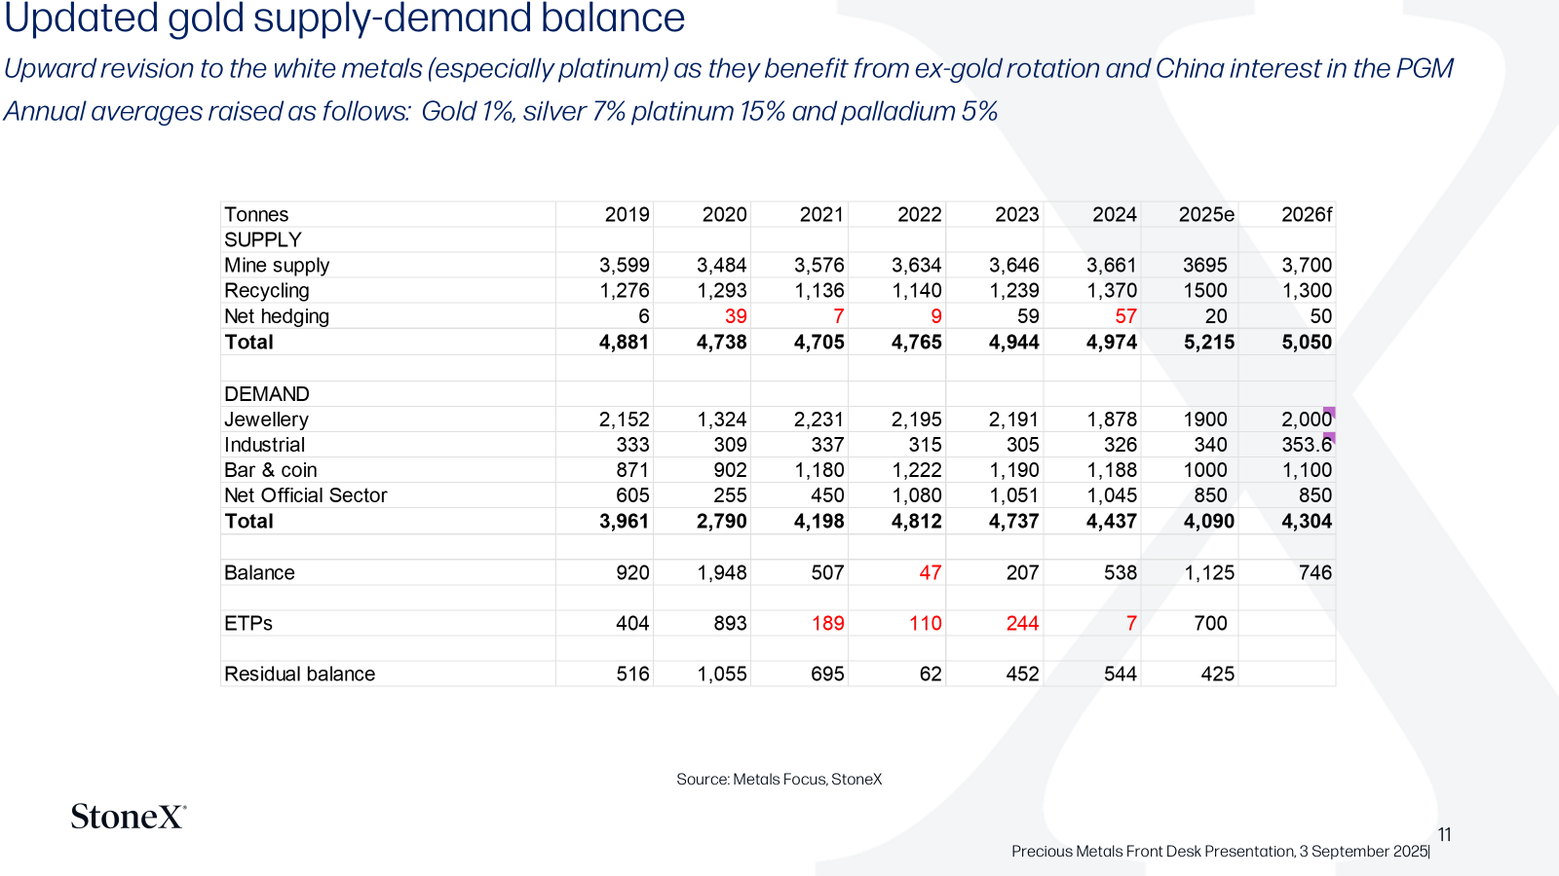Click the "DEMAND" section label
Viewport: 1559px width, 876px height.
pyautogui.click(x=267, y=394)
